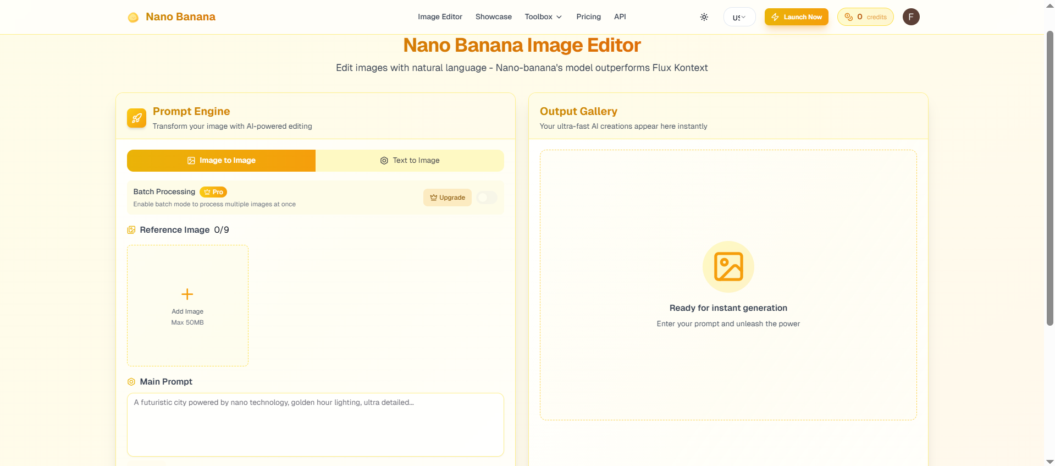Click the 'Max 50MB' text
The width and height of the screenshot is (1055, 466).
[x=187, y=322]
